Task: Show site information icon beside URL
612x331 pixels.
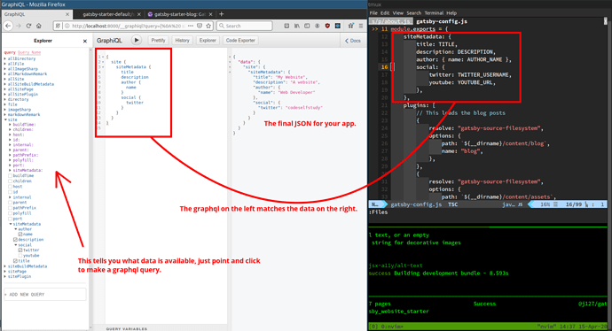Action: (67, 26)
